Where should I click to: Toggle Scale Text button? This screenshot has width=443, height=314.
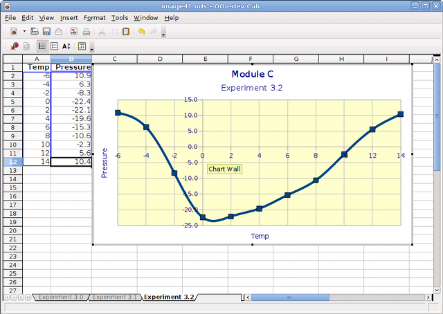coord(66,46)
